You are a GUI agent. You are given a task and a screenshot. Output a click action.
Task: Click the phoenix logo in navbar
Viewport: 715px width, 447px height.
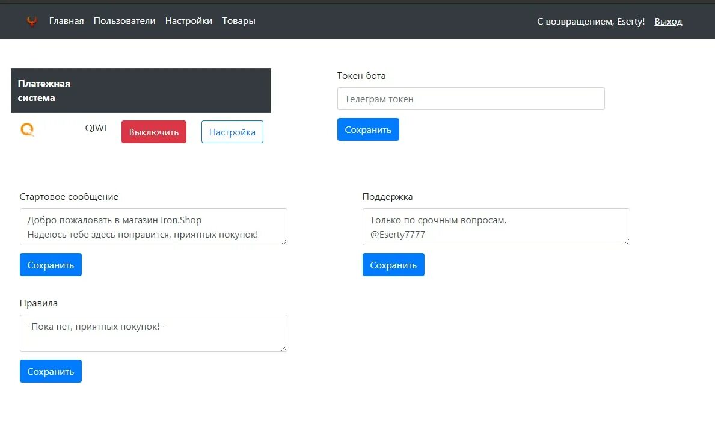click(x=31, y=21)
